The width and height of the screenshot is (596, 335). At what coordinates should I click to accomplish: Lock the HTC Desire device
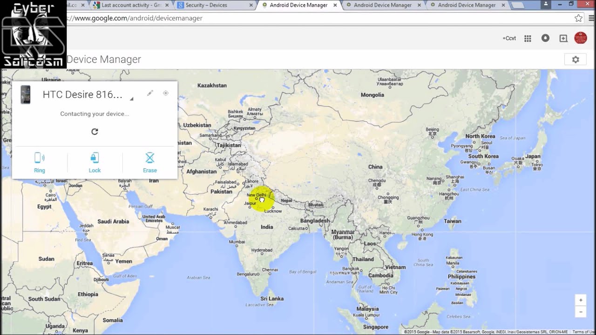(x=95, y=163)
